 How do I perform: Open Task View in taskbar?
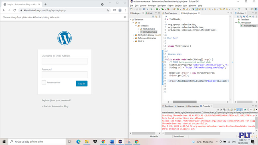70,141
